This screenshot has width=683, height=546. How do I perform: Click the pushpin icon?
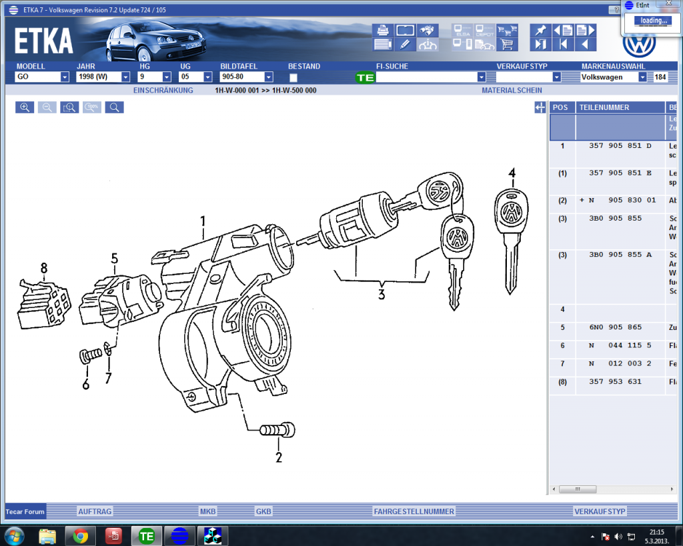click(x=540, y=30)
